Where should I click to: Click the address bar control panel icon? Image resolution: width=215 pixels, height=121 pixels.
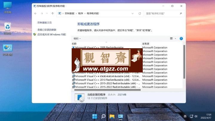59,13
